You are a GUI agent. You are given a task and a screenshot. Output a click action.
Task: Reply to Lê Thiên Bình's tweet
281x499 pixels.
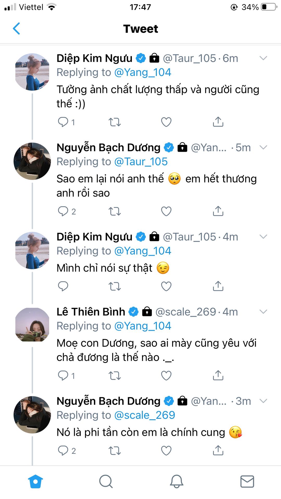pyautogui.click(x=63, y=375)
